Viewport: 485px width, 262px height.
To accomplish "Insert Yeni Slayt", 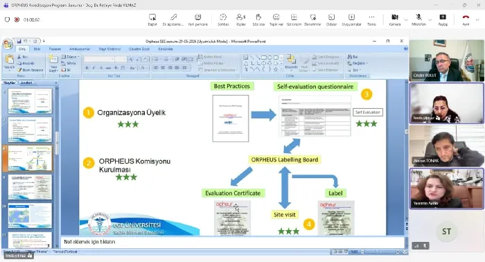I will click(x=53, y=64).
